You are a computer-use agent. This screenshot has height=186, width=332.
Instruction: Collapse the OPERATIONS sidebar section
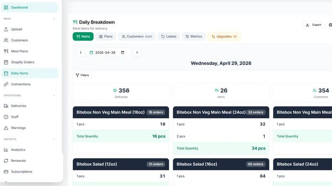pos(54,95)
